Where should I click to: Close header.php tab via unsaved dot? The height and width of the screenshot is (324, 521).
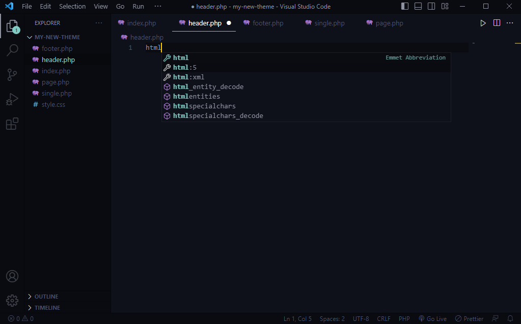click(x=229, y=23)
